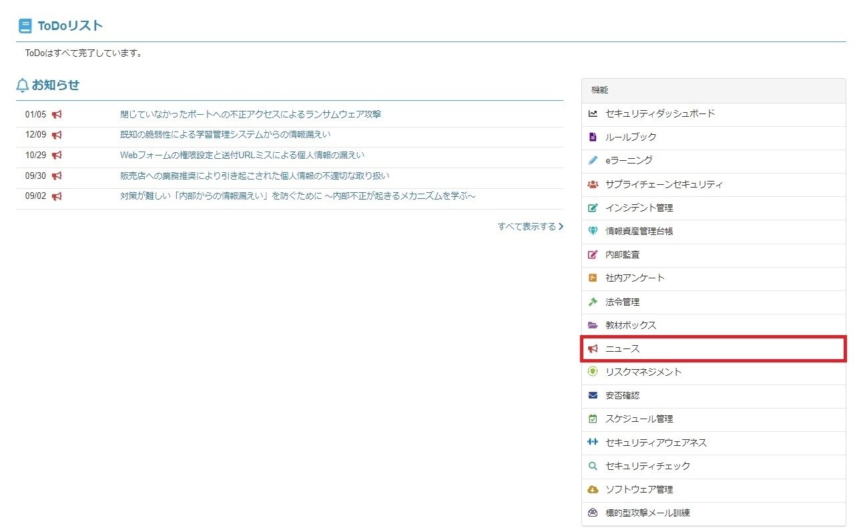The width and height of the screenshot is (857, 532).
Task: Click the ニュース megaphone icon in menu
Action: click(593, 348)
